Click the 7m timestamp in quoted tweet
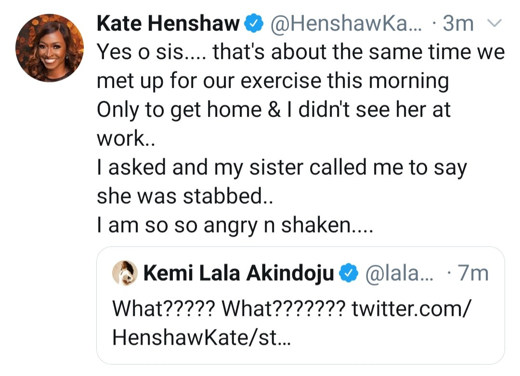The image size is (520, 376). coord(473,274)
